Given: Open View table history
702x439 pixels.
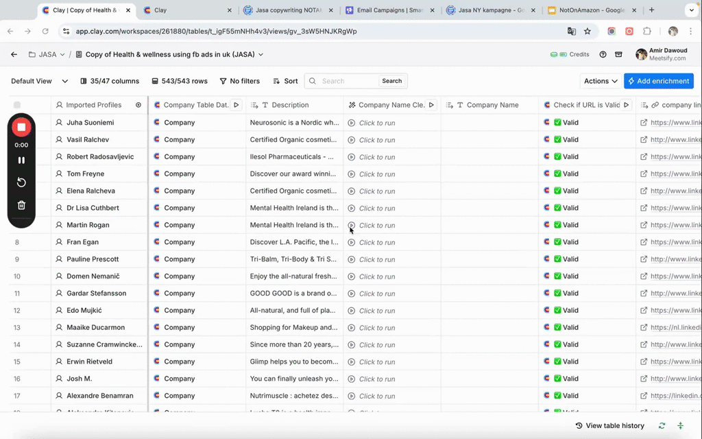Looking at the screenshot, I should [x=609, y=425].
